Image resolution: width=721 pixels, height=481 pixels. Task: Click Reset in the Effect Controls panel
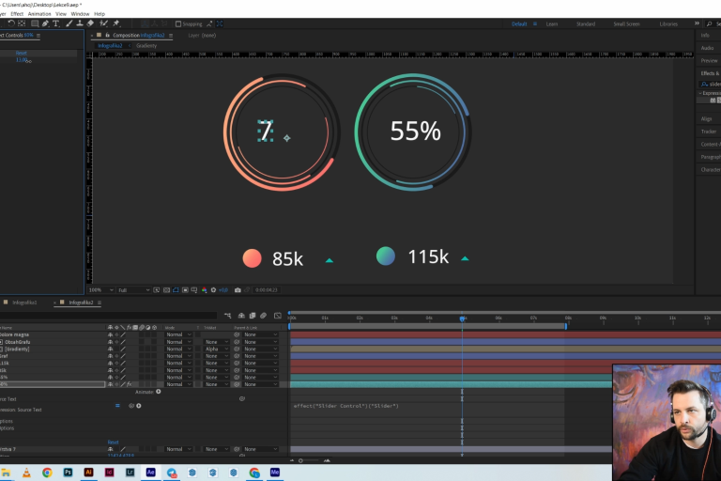(x=22, y=54)
